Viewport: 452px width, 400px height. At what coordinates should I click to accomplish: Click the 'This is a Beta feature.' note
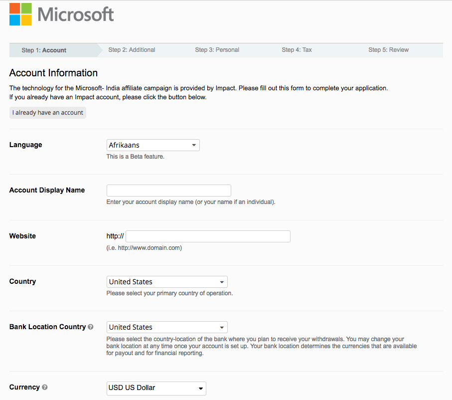point(135,157)
